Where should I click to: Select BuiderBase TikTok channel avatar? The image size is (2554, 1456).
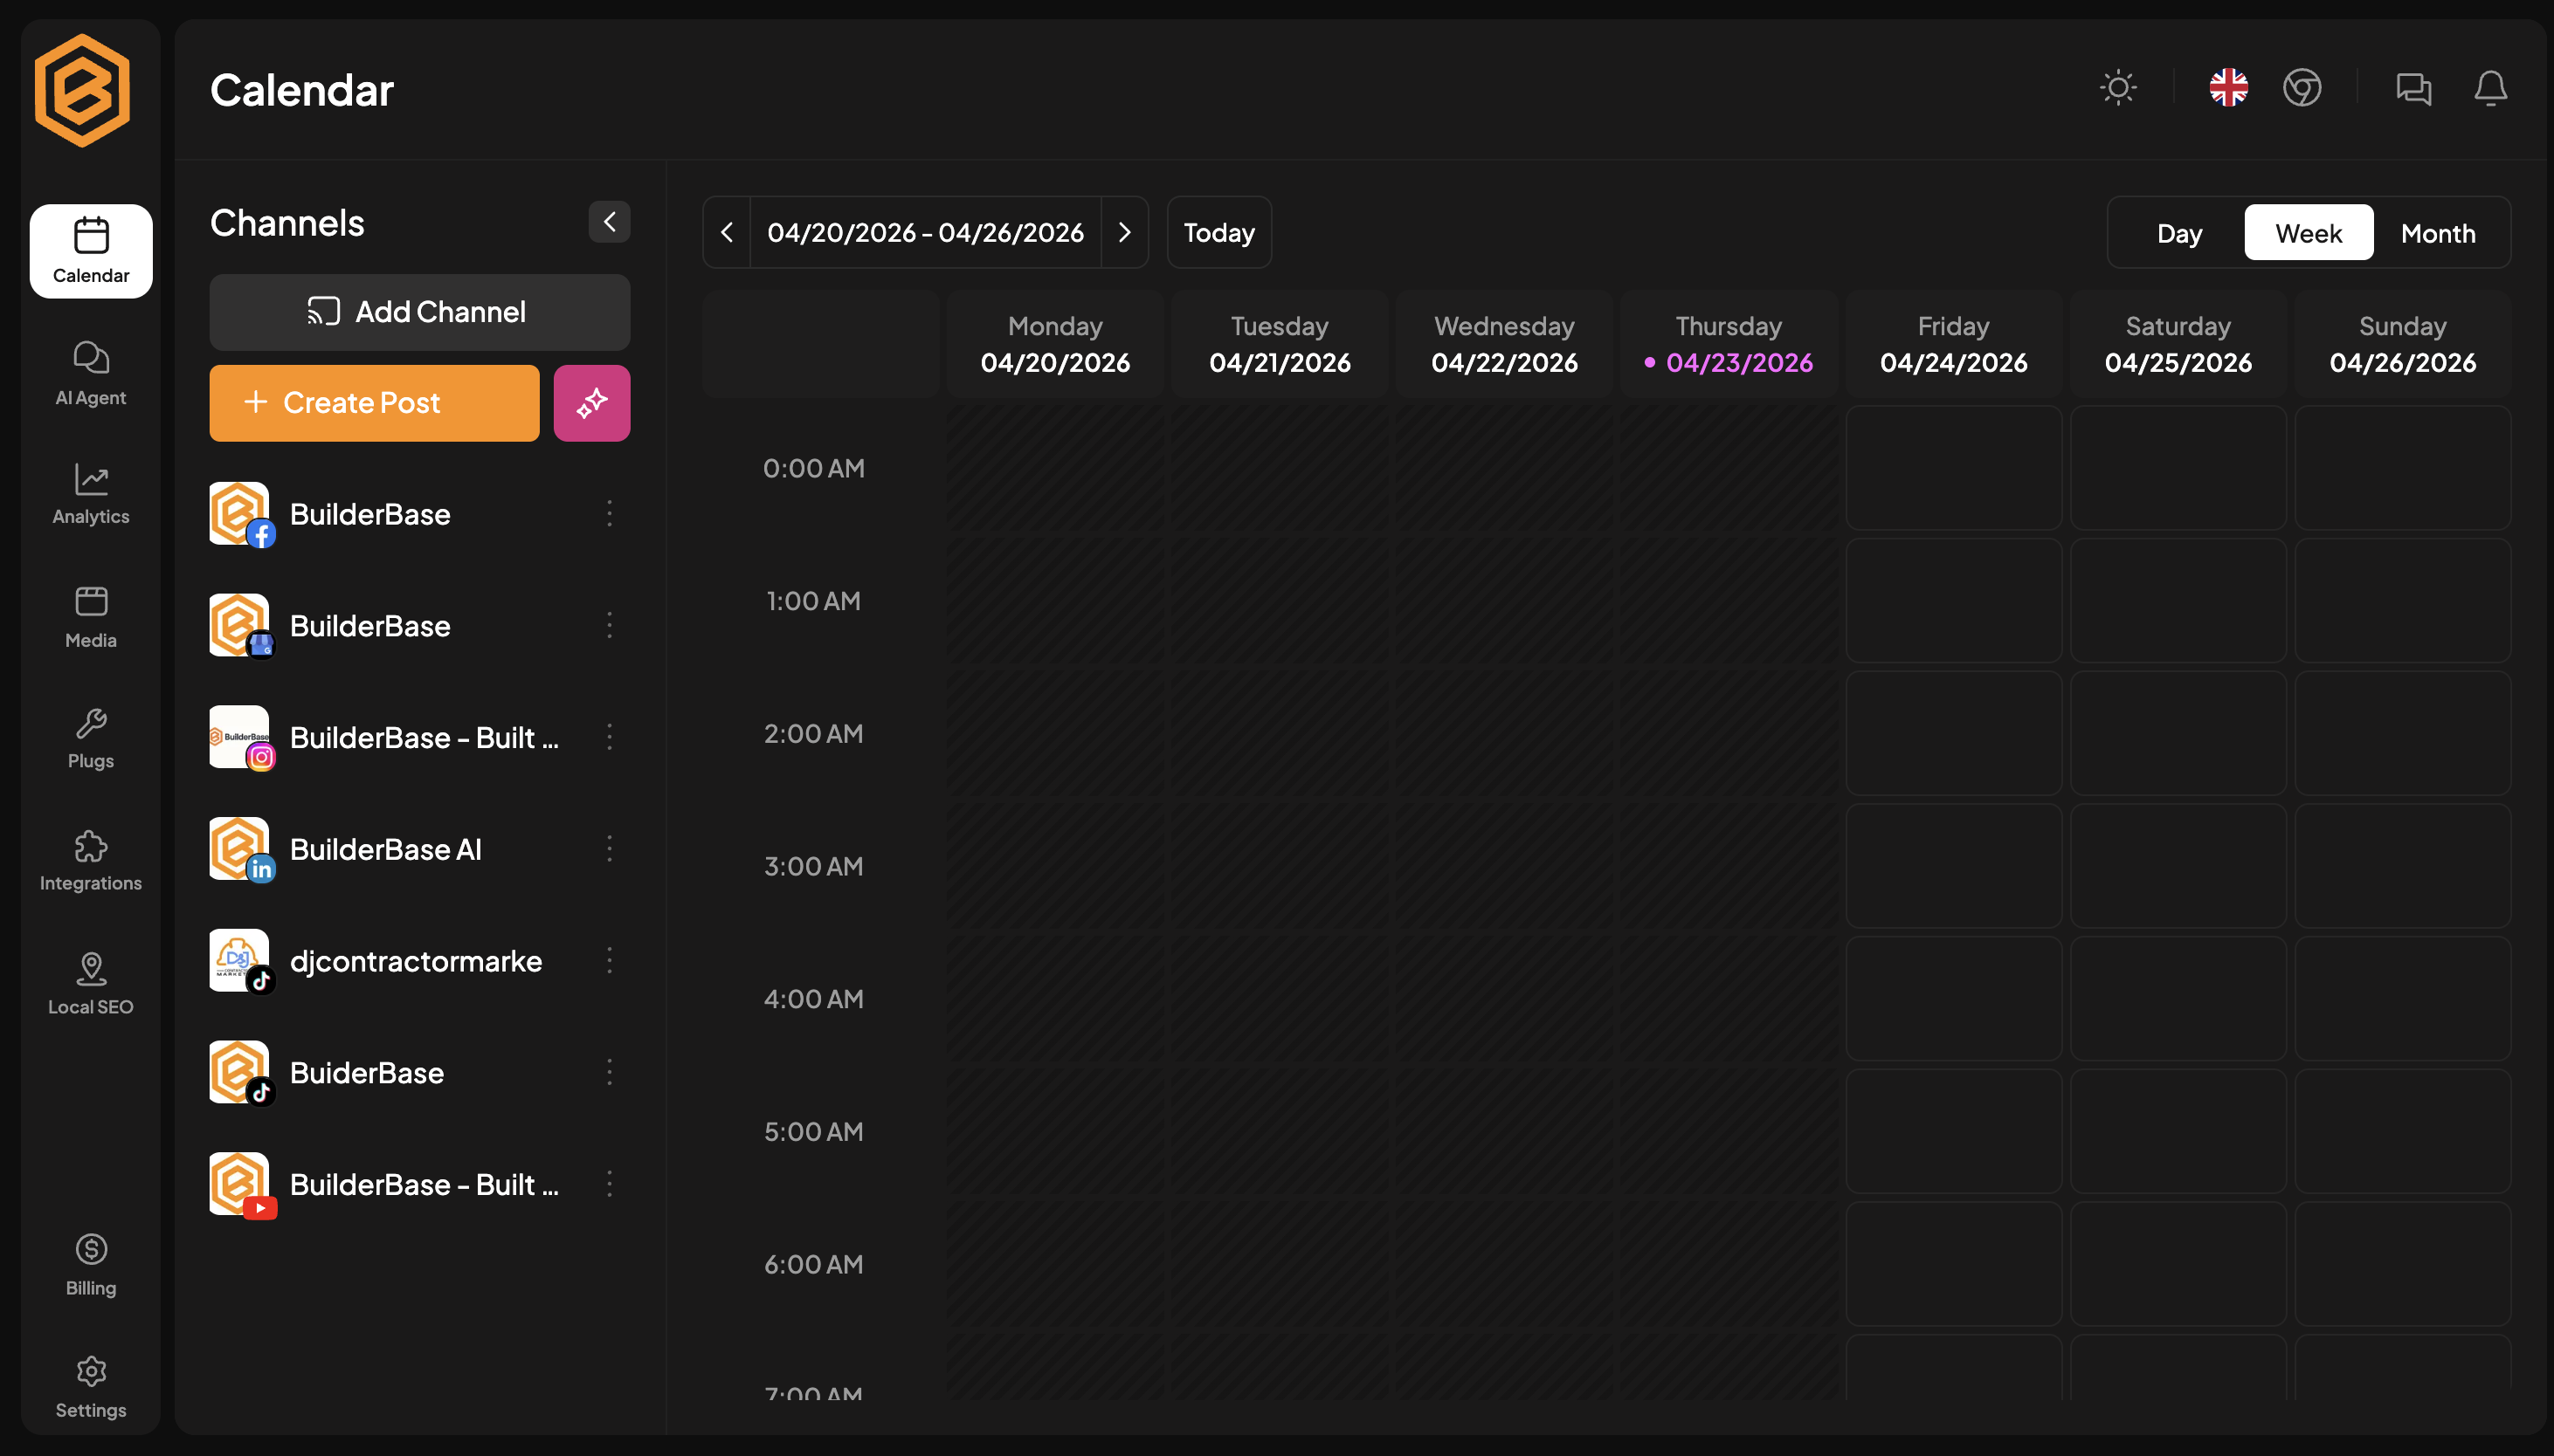[x=240, y=1073]
